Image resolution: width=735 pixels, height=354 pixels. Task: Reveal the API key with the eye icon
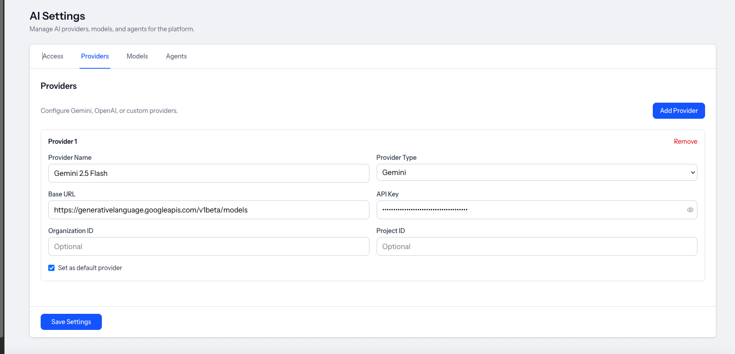tap(690, 210)
